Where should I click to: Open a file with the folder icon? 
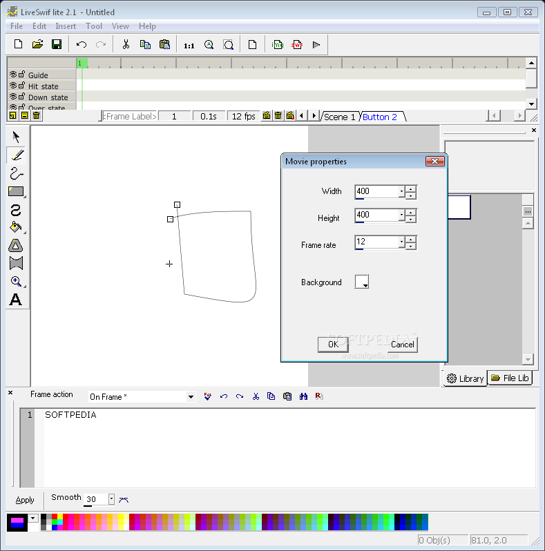(x=37, y=44)
